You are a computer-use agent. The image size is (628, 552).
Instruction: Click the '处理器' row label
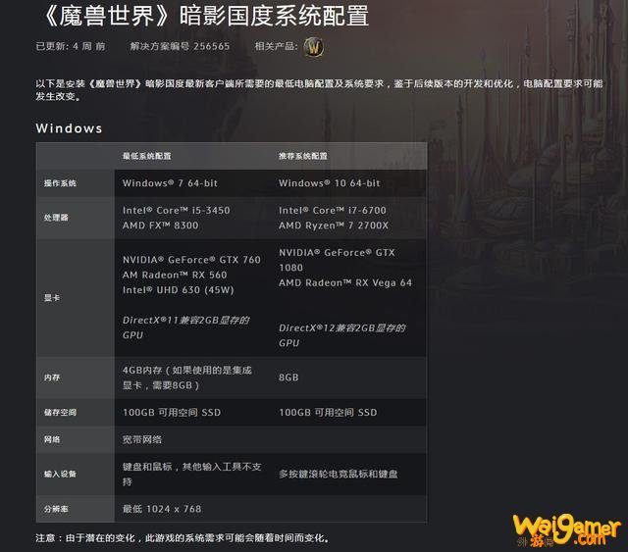point(56,218)
